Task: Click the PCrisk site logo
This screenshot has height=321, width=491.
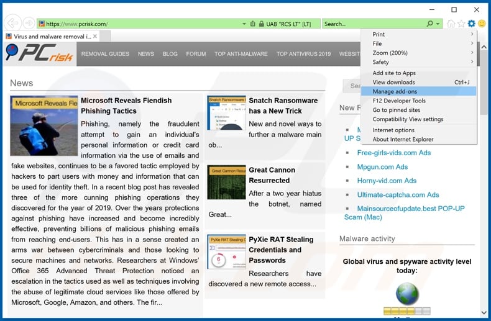Action: tap(39, 53)
